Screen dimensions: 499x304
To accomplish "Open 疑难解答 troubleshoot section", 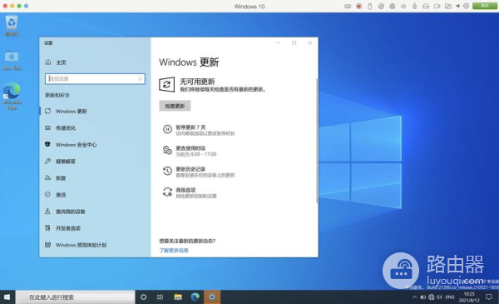I will (95, 162).
